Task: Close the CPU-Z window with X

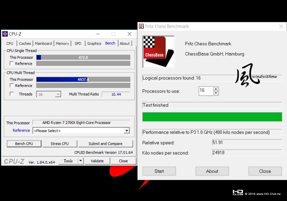Action: point(129,34)
